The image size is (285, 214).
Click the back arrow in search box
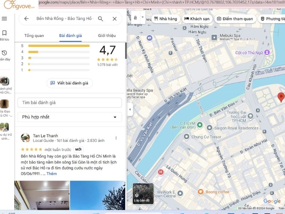(x=26, y=19)
